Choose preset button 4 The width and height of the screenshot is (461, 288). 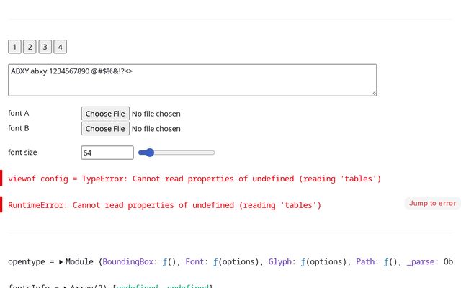tap(61, 47)
